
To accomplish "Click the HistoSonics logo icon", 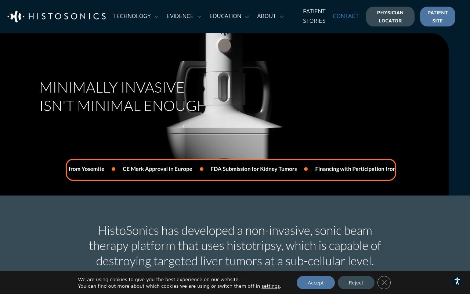I will tap(16, 17).
